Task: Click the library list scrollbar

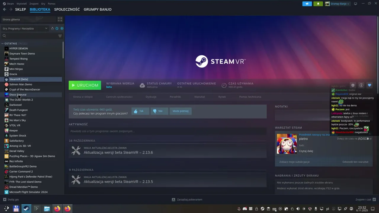Action: coord(63,50)
